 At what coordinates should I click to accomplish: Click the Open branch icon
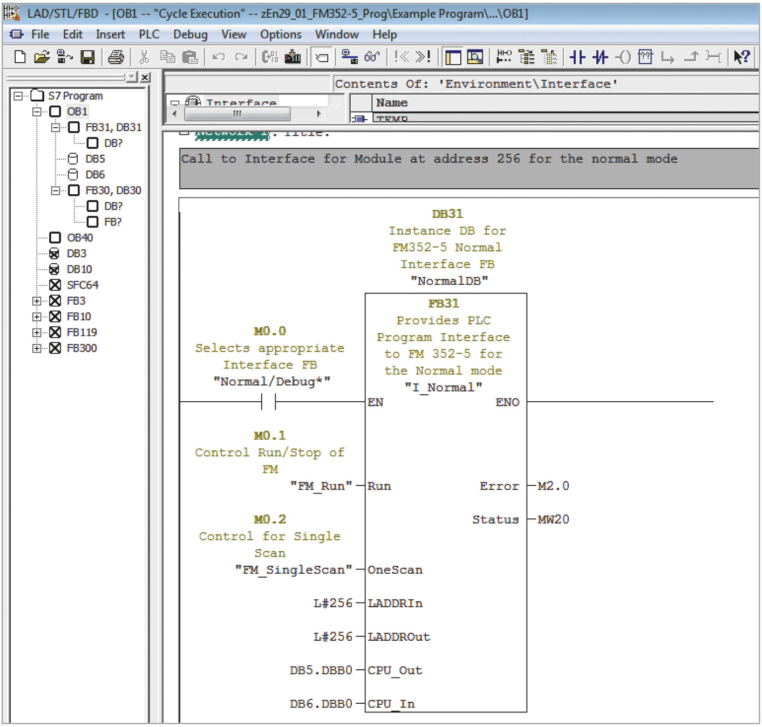tap(668, 57)
